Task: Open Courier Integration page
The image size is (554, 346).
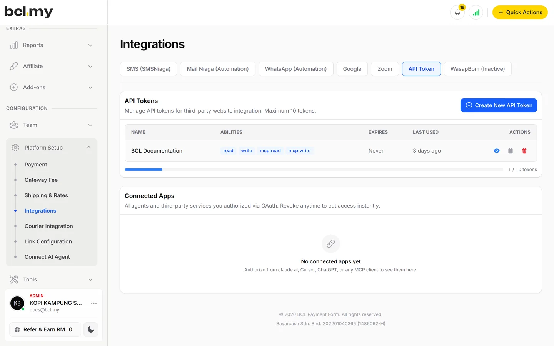Action: tap(49, 226)
